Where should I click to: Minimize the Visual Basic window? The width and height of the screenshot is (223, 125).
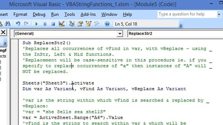point(212,4)
